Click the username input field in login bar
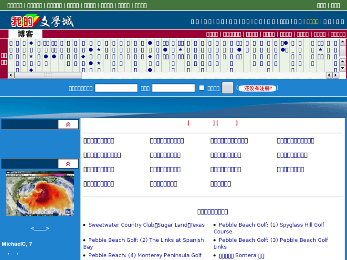 pos(116,88)
